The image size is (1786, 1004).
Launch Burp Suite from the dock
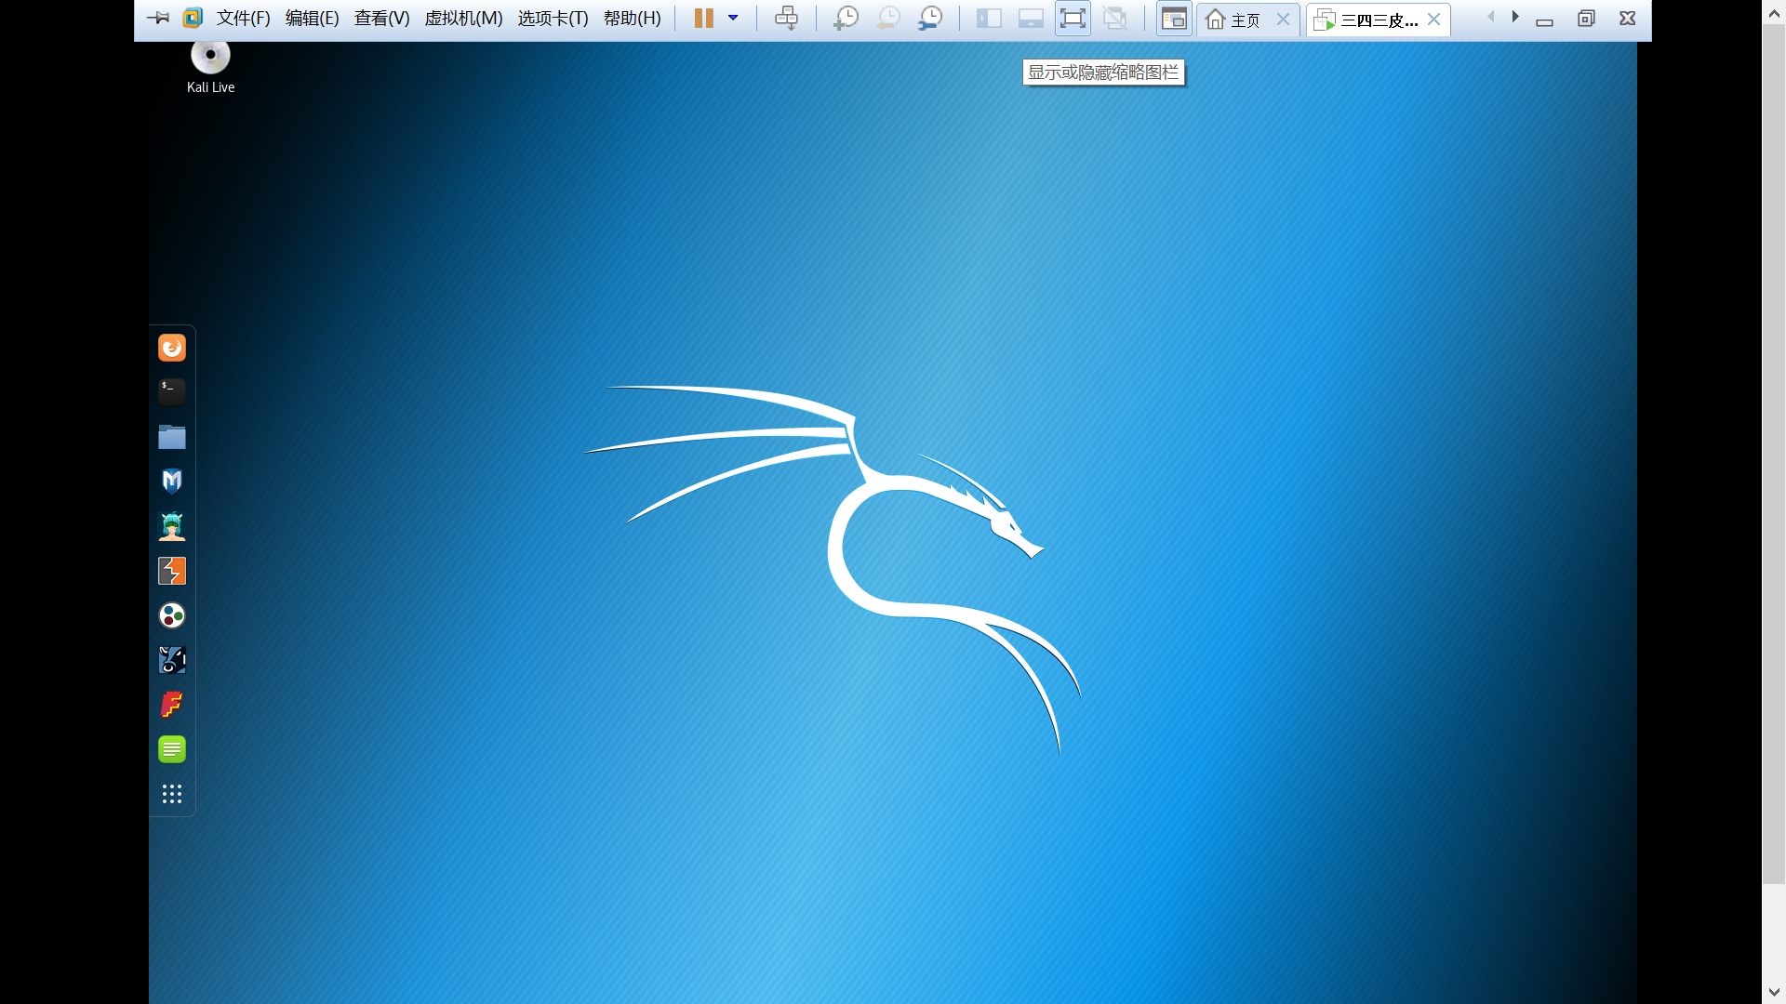172,571
